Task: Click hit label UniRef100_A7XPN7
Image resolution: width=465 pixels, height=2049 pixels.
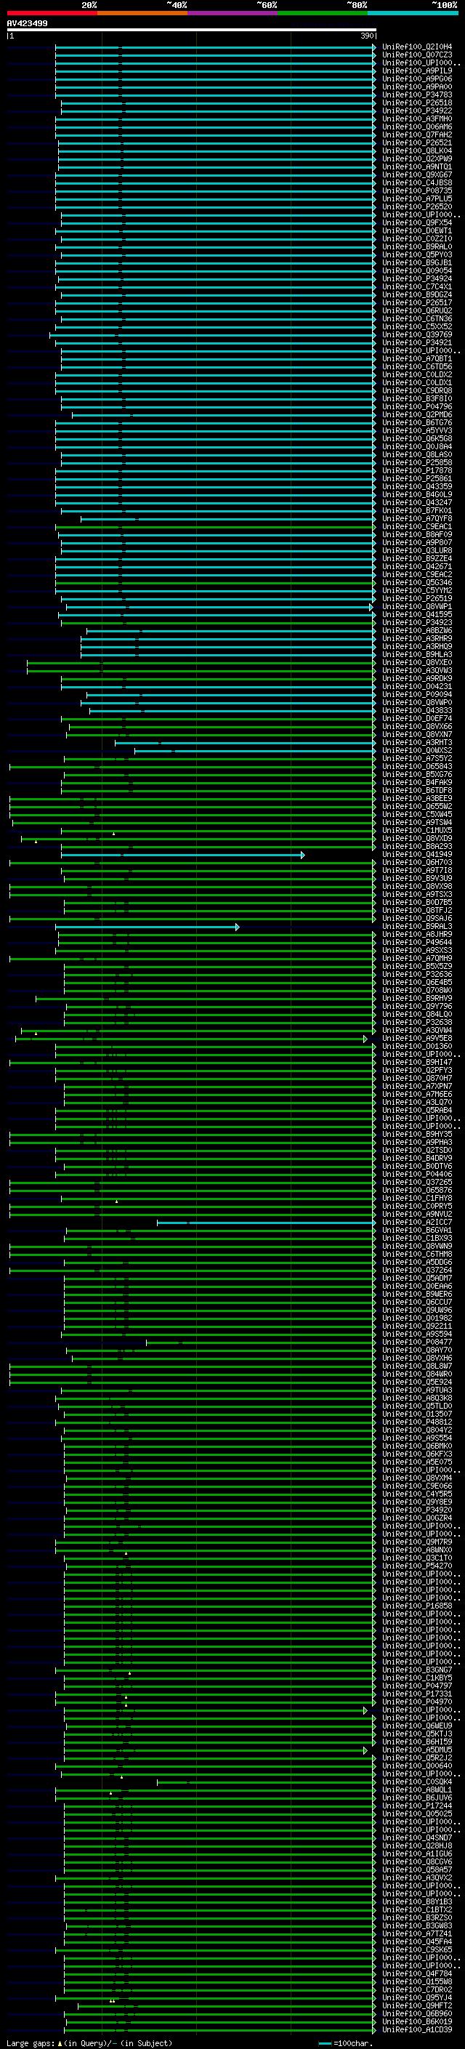Action: (x=417, y=1087)
